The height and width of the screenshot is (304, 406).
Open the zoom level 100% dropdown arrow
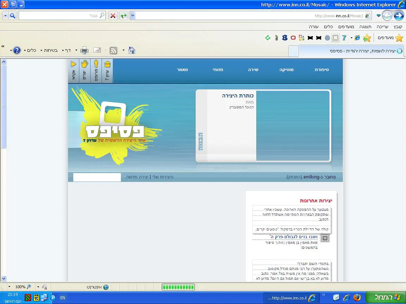(9, 287)
